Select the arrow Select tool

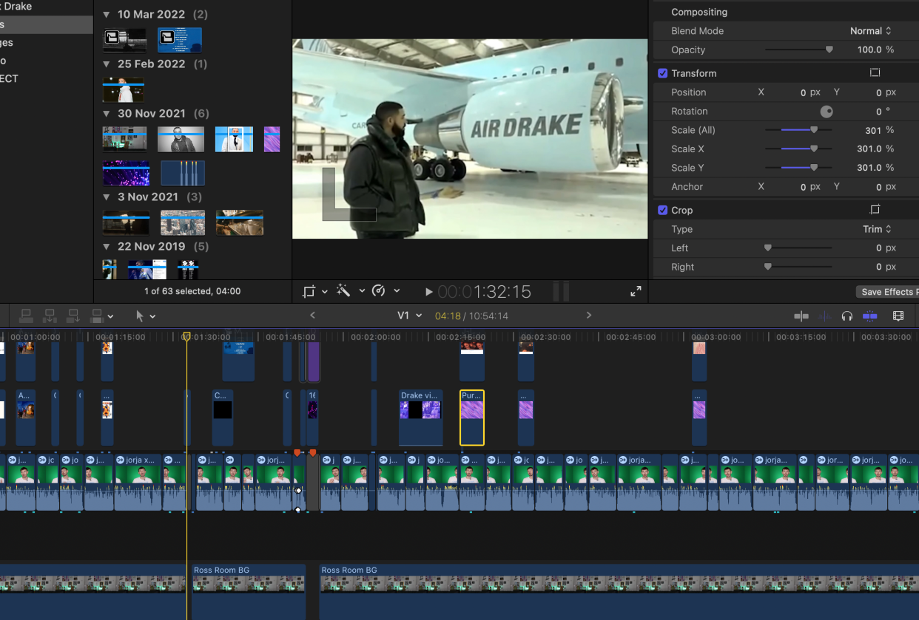[140, 316]
